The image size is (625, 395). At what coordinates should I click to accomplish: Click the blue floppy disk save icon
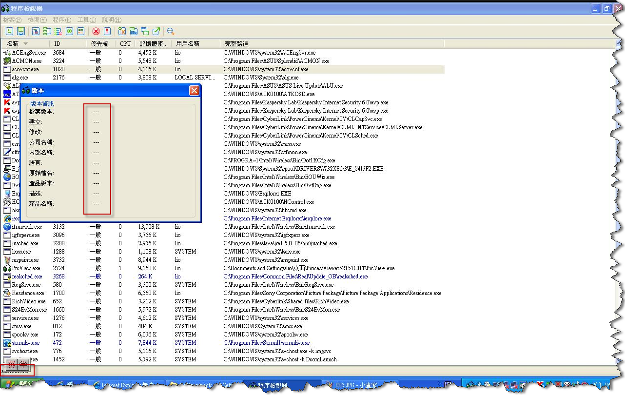click(x=21, y=31)
